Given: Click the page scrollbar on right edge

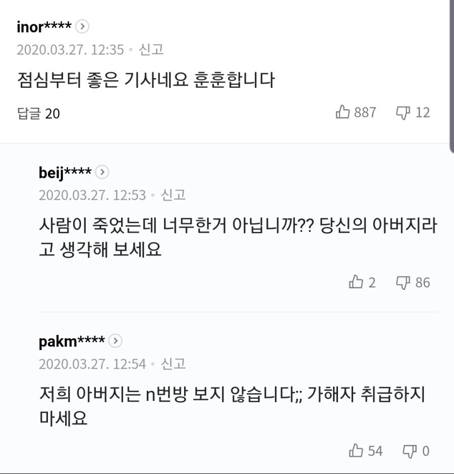Looking at the screenshot, I should click(x=451, y=76).
